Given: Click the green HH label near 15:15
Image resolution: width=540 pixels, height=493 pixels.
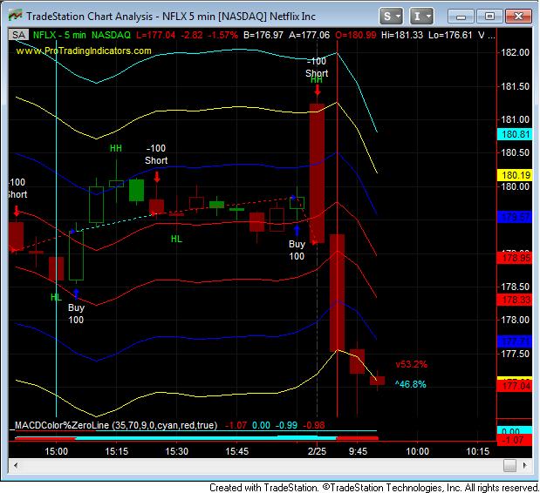Looking at the screenshot, I should click(x=116, y=148).
